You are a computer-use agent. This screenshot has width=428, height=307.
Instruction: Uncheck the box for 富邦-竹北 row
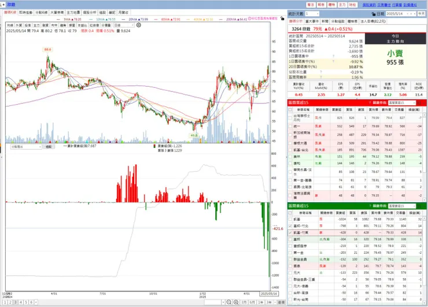290,226
